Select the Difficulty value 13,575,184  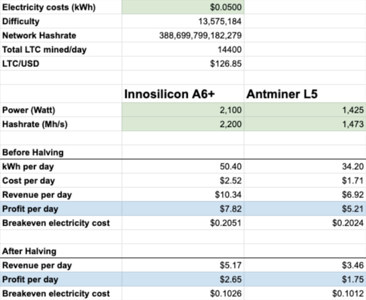click(183, 21)
